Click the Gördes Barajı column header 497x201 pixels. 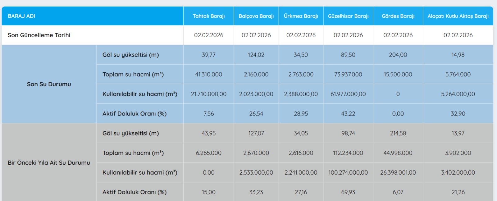click(398, 16)
